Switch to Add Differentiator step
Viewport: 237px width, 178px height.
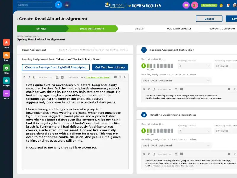[179, 29]
